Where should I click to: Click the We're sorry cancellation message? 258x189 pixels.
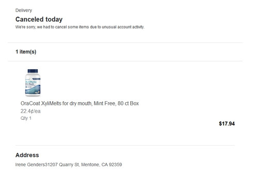80,27
